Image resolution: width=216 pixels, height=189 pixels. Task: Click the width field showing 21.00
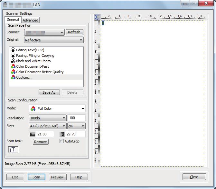(45, 134)
